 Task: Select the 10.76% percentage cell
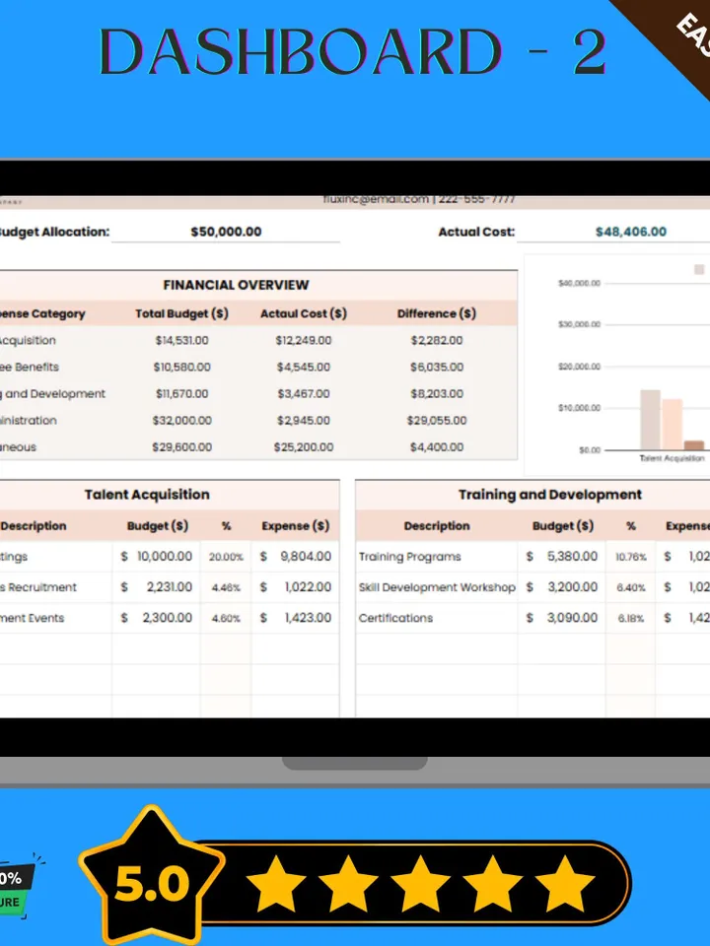(631, 556)
